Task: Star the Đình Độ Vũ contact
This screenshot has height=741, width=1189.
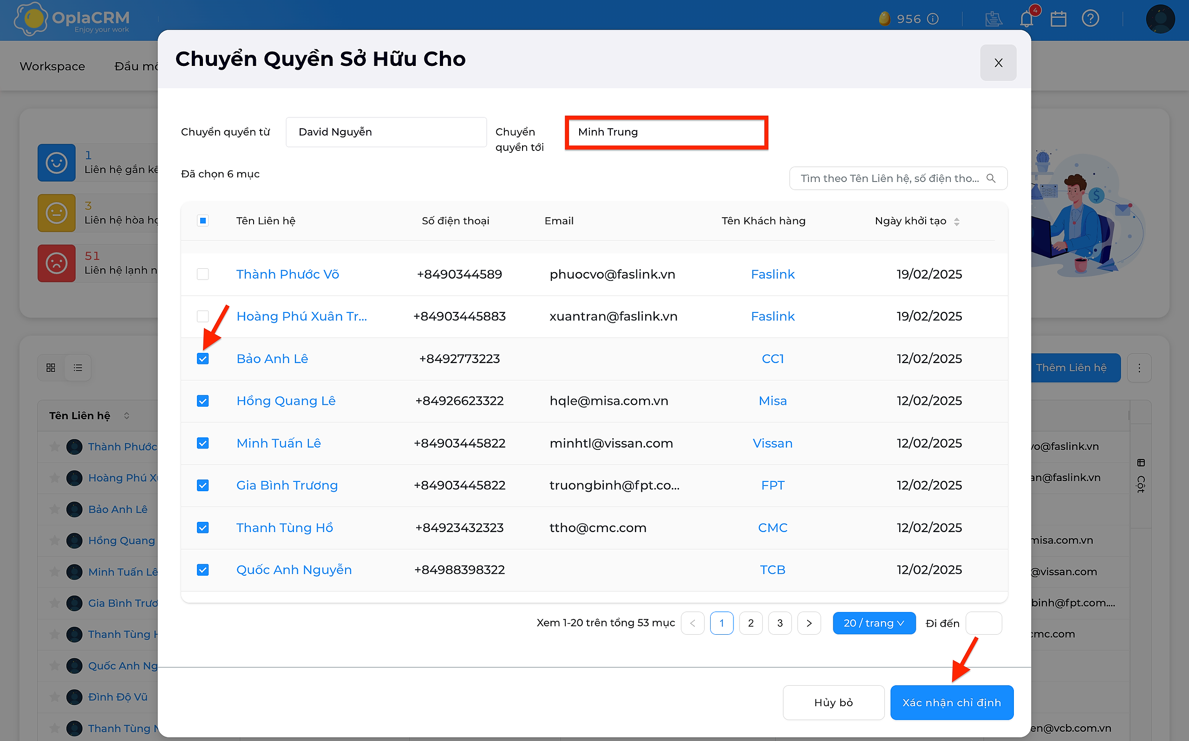Action: 54,696
